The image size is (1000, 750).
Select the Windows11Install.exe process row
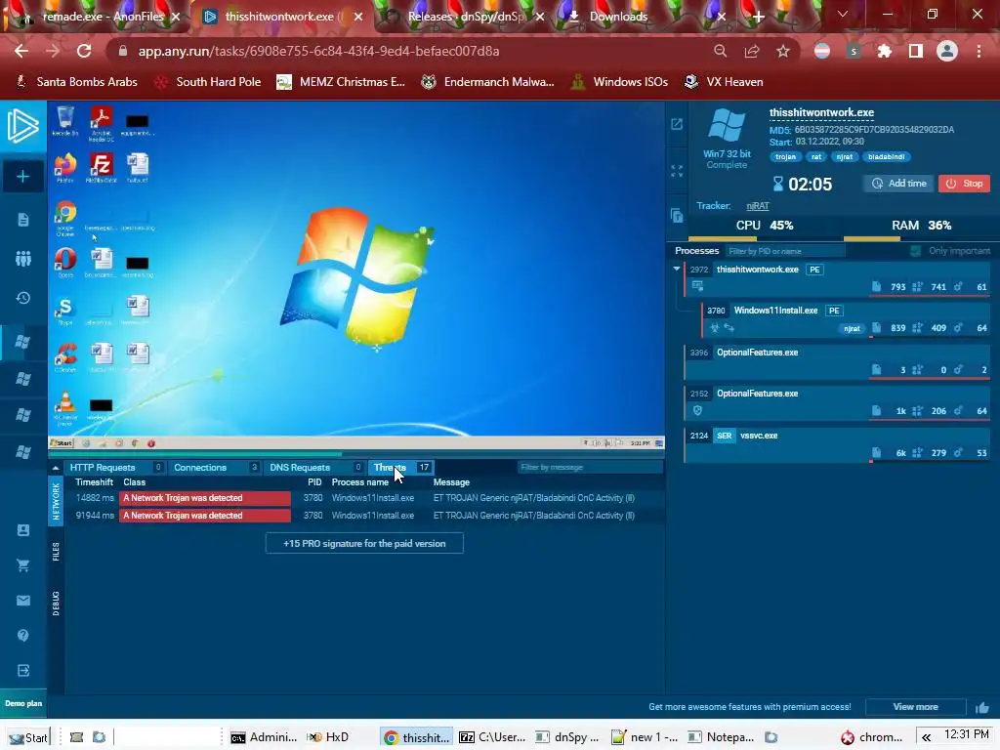pyautogui.click(x=846, y=319)
